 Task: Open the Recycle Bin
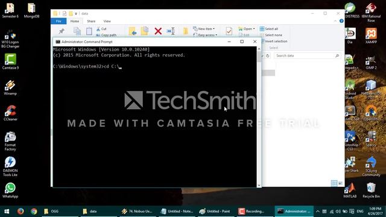click(371, 190)
